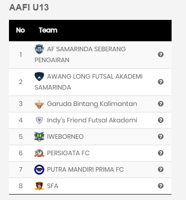
Task: Open help icon for AF Samarinda Seberang
Action: point(161,55)
